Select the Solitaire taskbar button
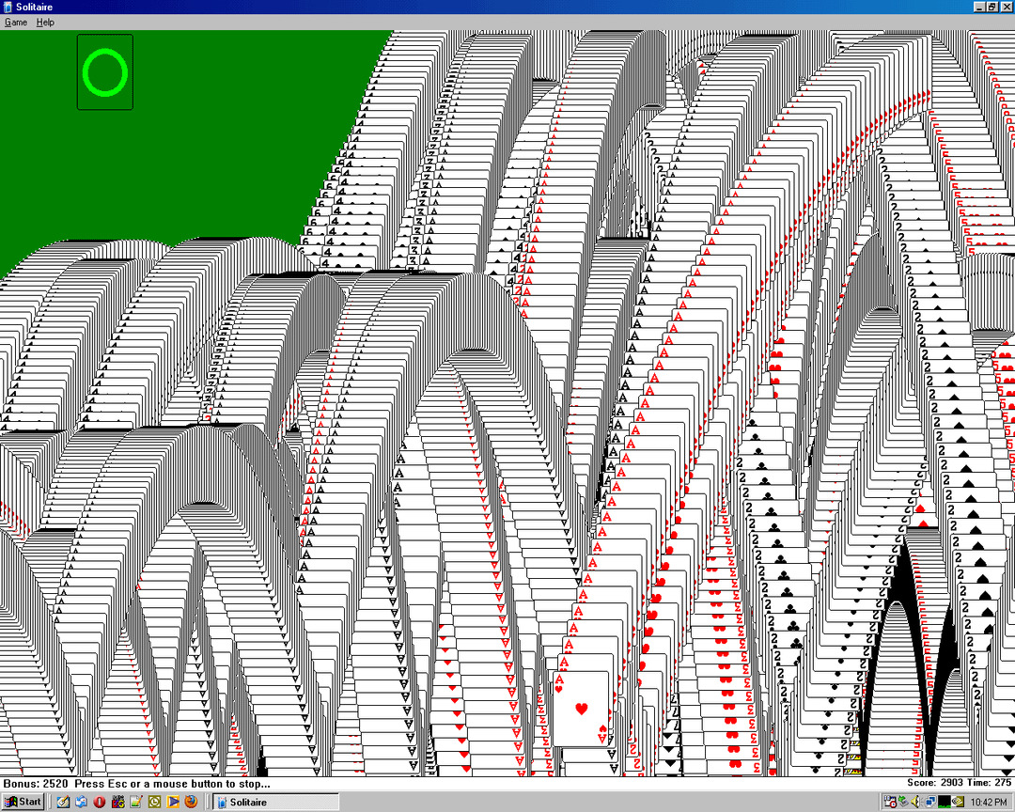Viewport: 1015px width, 812px height. [x=274, y=802]
